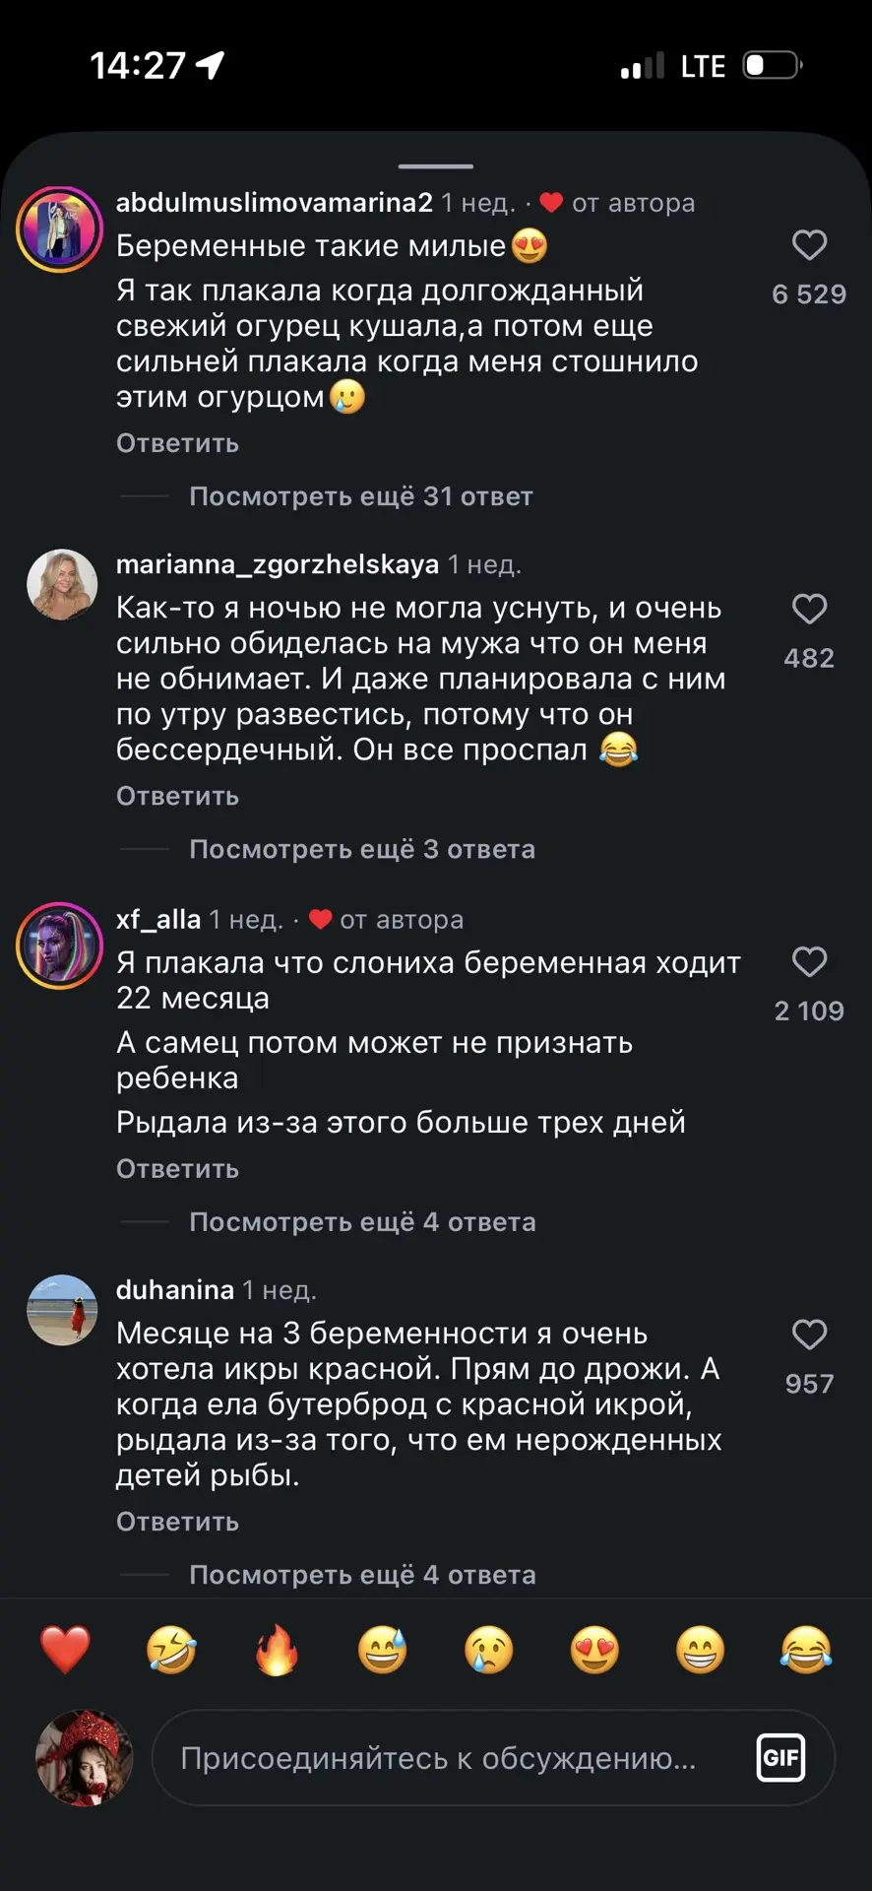The height and width of the screenshot is (1891, 872).
Task: Open the GIF picker in the comment field
Action: click(x=780, y=1758)
